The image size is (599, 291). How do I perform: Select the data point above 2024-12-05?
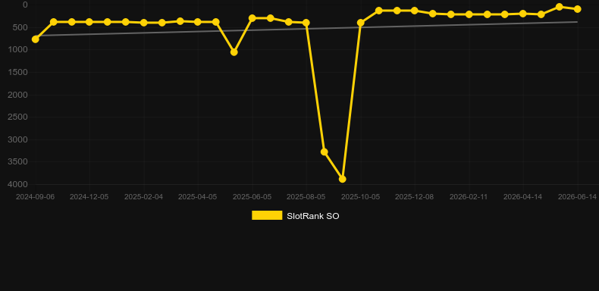(x=89, y=22)
